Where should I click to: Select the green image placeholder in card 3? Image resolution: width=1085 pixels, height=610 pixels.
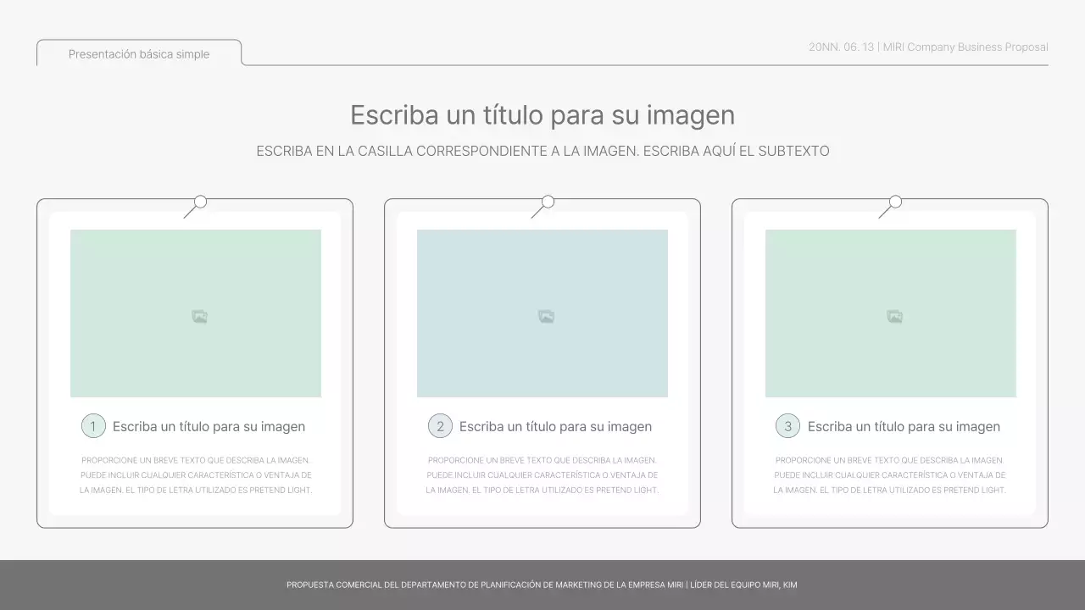coord(891,313)
